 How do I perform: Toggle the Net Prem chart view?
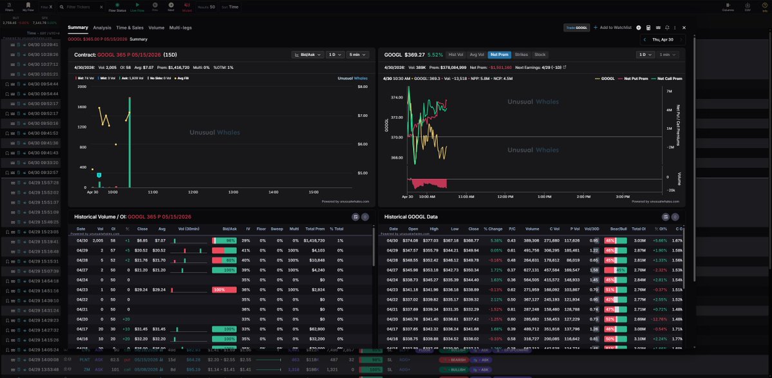pos(500,55)
